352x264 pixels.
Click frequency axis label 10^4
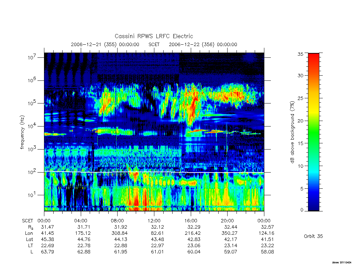(32, 126)
